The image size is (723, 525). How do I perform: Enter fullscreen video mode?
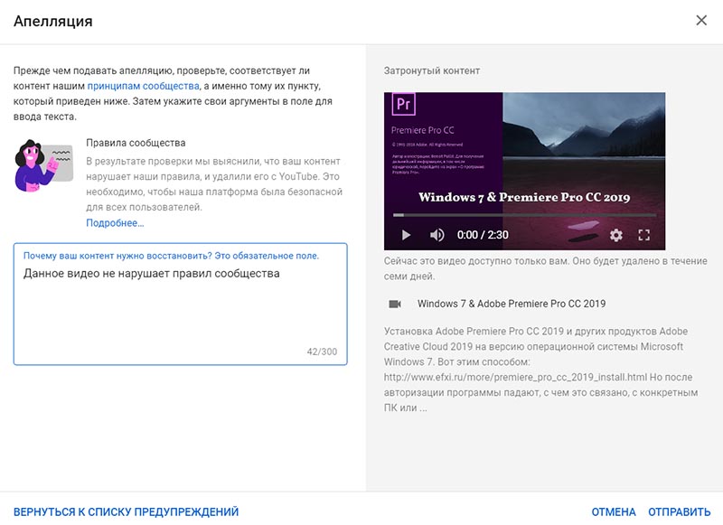tap(643, 235)
